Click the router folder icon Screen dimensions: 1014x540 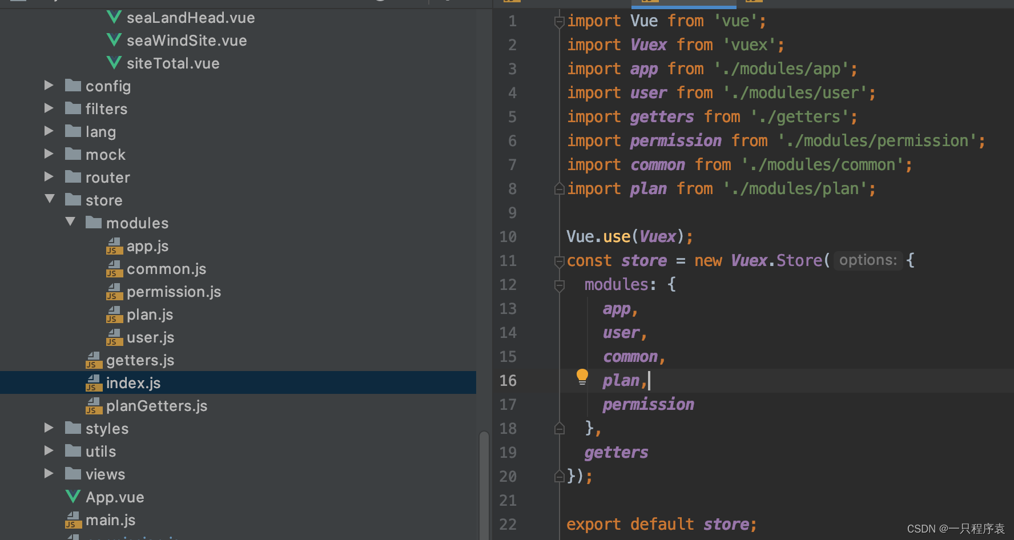[x=73, y=177]
